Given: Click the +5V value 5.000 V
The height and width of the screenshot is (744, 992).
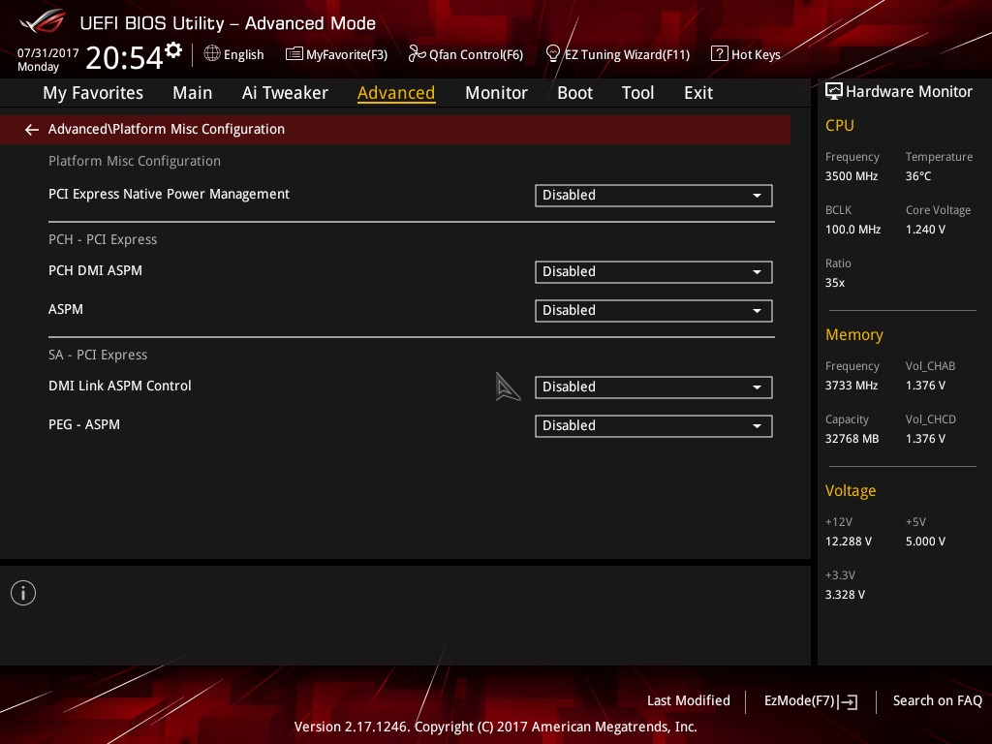Looking at the screenshot, I should [x=925, y=542].
